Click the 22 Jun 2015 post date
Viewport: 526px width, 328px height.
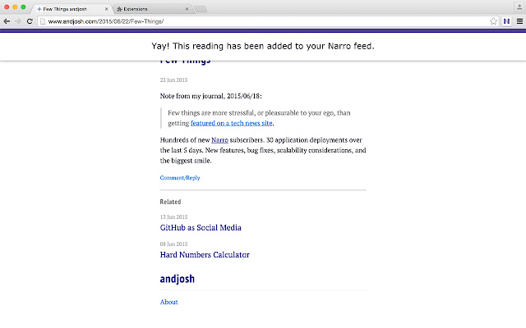click(173, 80)
